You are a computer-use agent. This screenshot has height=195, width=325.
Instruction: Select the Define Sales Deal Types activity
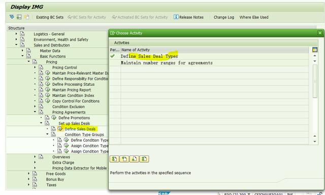pos(149,56)
